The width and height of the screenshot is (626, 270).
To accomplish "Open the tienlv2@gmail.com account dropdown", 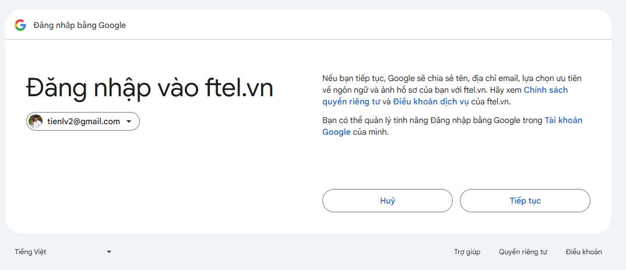I will 83,121.
